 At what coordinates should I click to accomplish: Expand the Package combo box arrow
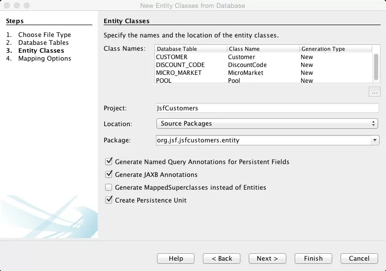pyautogui.click(x=375, y=140)
